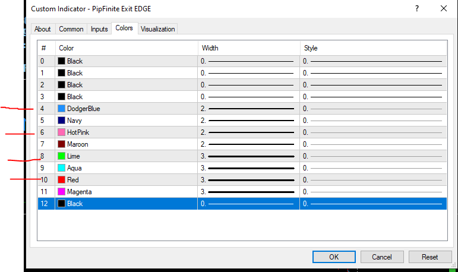The width and height of the screenshot is (458, 272).
Task: Select the Colors tab
Action: 124,28
